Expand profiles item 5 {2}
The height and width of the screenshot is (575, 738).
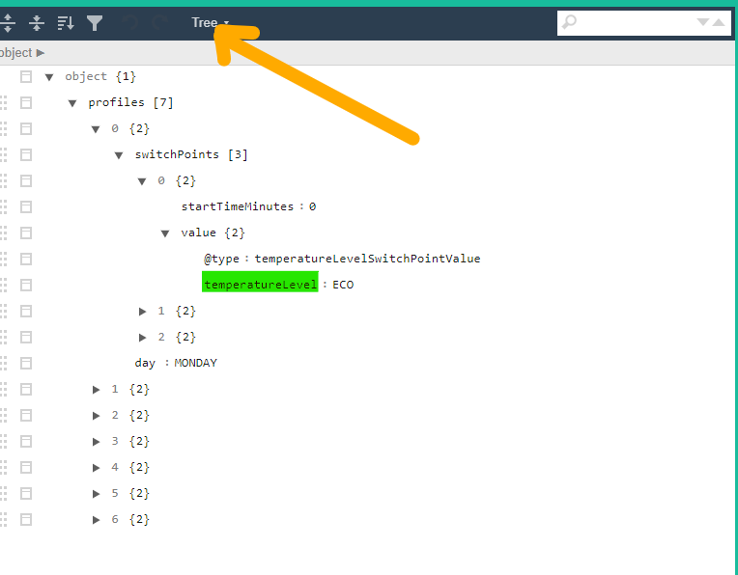96,494
